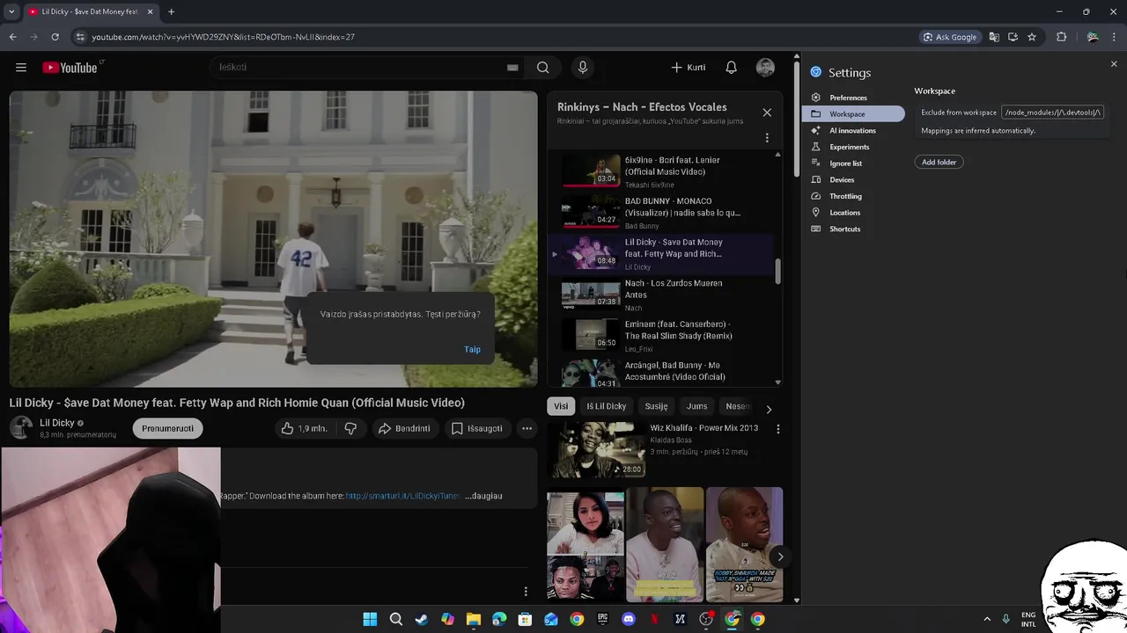This screenshot has height=633, width=1127.
Task: Close the playlist panel with the X
Action: point(767,113)
